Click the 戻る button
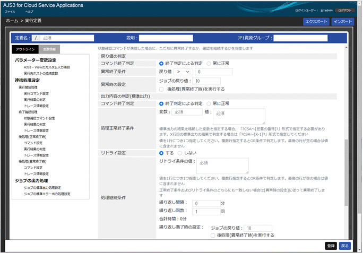Image resolution: width=363 pixels, height=253 pixels. 345,246
